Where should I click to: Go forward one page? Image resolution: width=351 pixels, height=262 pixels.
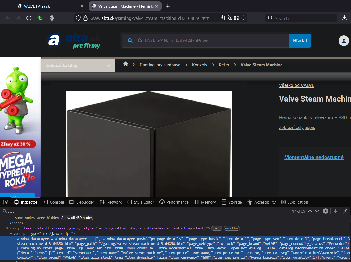18,18
